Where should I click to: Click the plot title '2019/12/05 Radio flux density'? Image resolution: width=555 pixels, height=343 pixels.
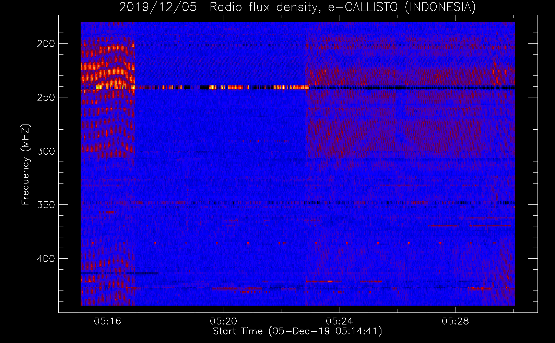tap(298, 7)
